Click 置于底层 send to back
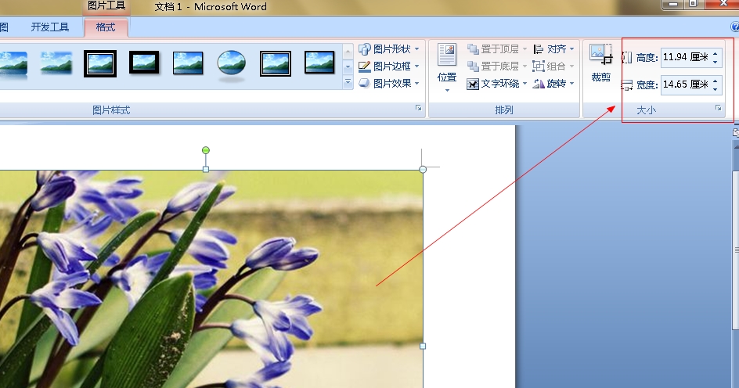The height and width of the screenshot is (388, 739). [x=497, y=66]
